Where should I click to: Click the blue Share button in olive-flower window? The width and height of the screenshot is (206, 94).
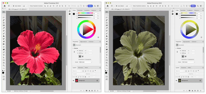tap(193, 6)
